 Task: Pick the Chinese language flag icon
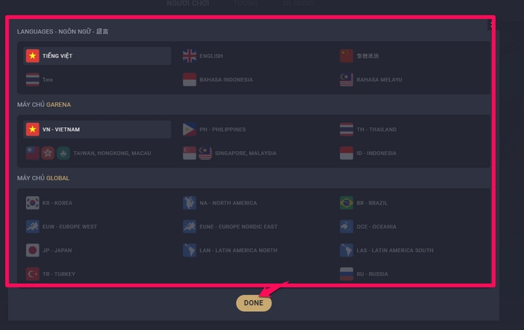346,56
